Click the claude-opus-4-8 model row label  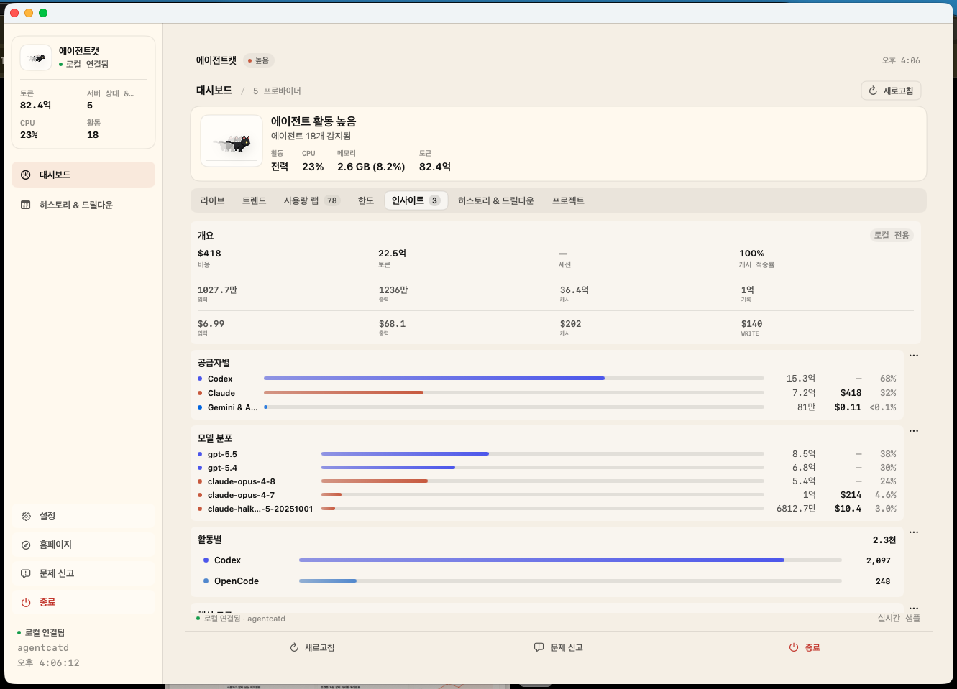point(241,481)
